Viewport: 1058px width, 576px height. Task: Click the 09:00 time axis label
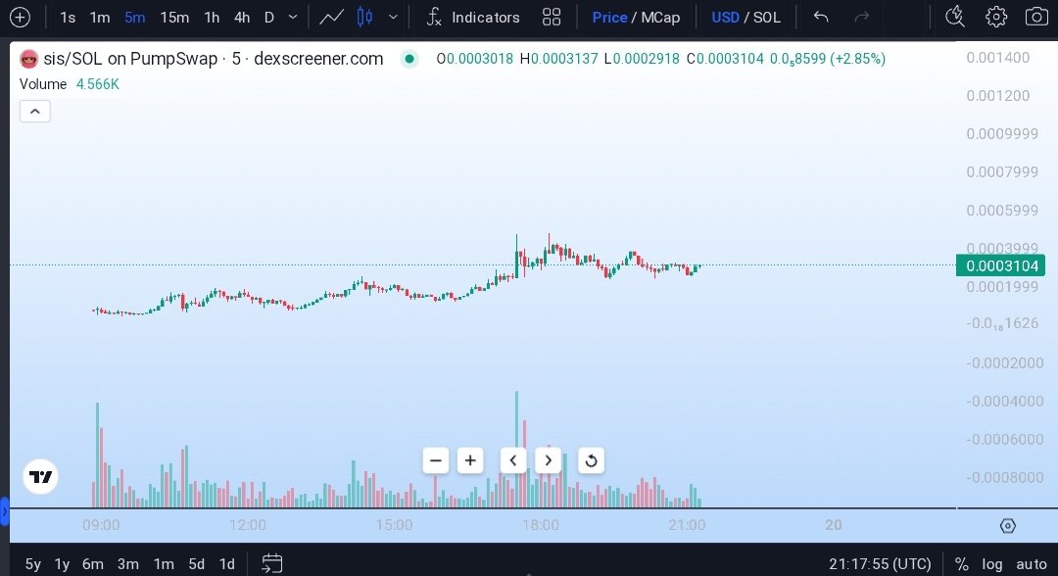tap(101, 525)
